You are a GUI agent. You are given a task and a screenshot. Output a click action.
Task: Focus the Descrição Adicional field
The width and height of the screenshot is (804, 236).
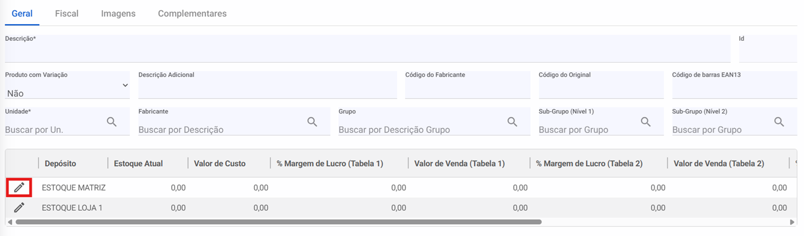268,89
